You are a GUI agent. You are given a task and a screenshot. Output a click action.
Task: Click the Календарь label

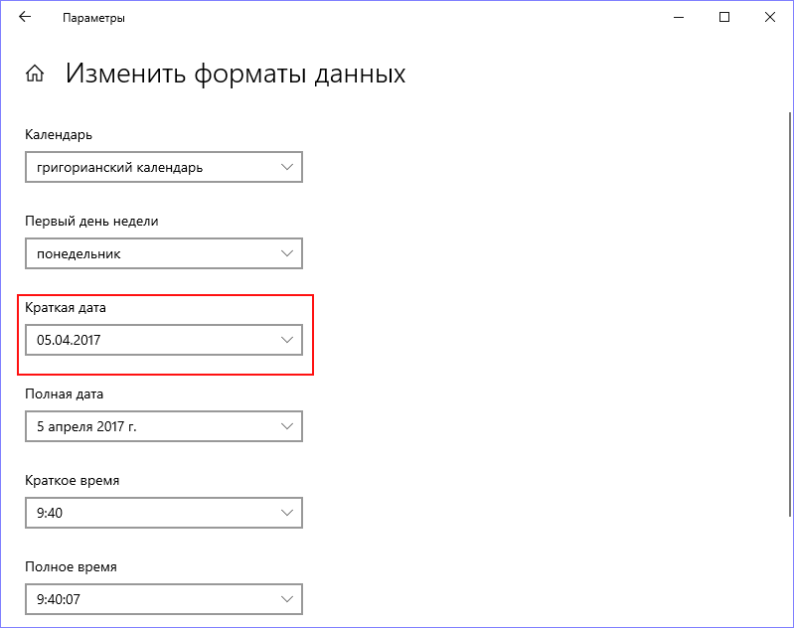click(59, 135)
